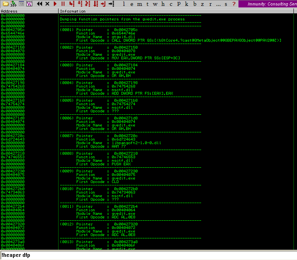Click the Trace into icon
Image resolution: width=297 pixels, height=260 pixels.
88,4
